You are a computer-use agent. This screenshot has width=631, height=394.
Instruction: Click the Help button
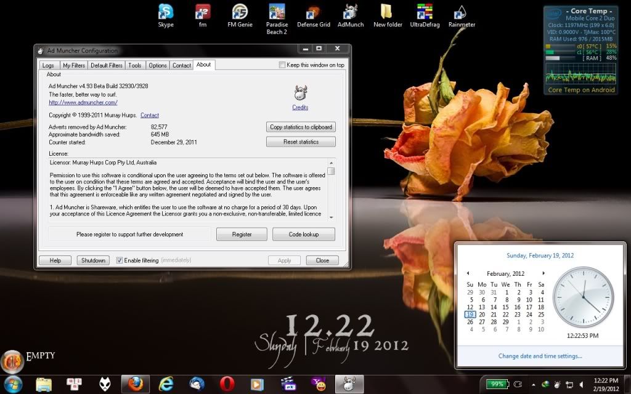(55, 260)
